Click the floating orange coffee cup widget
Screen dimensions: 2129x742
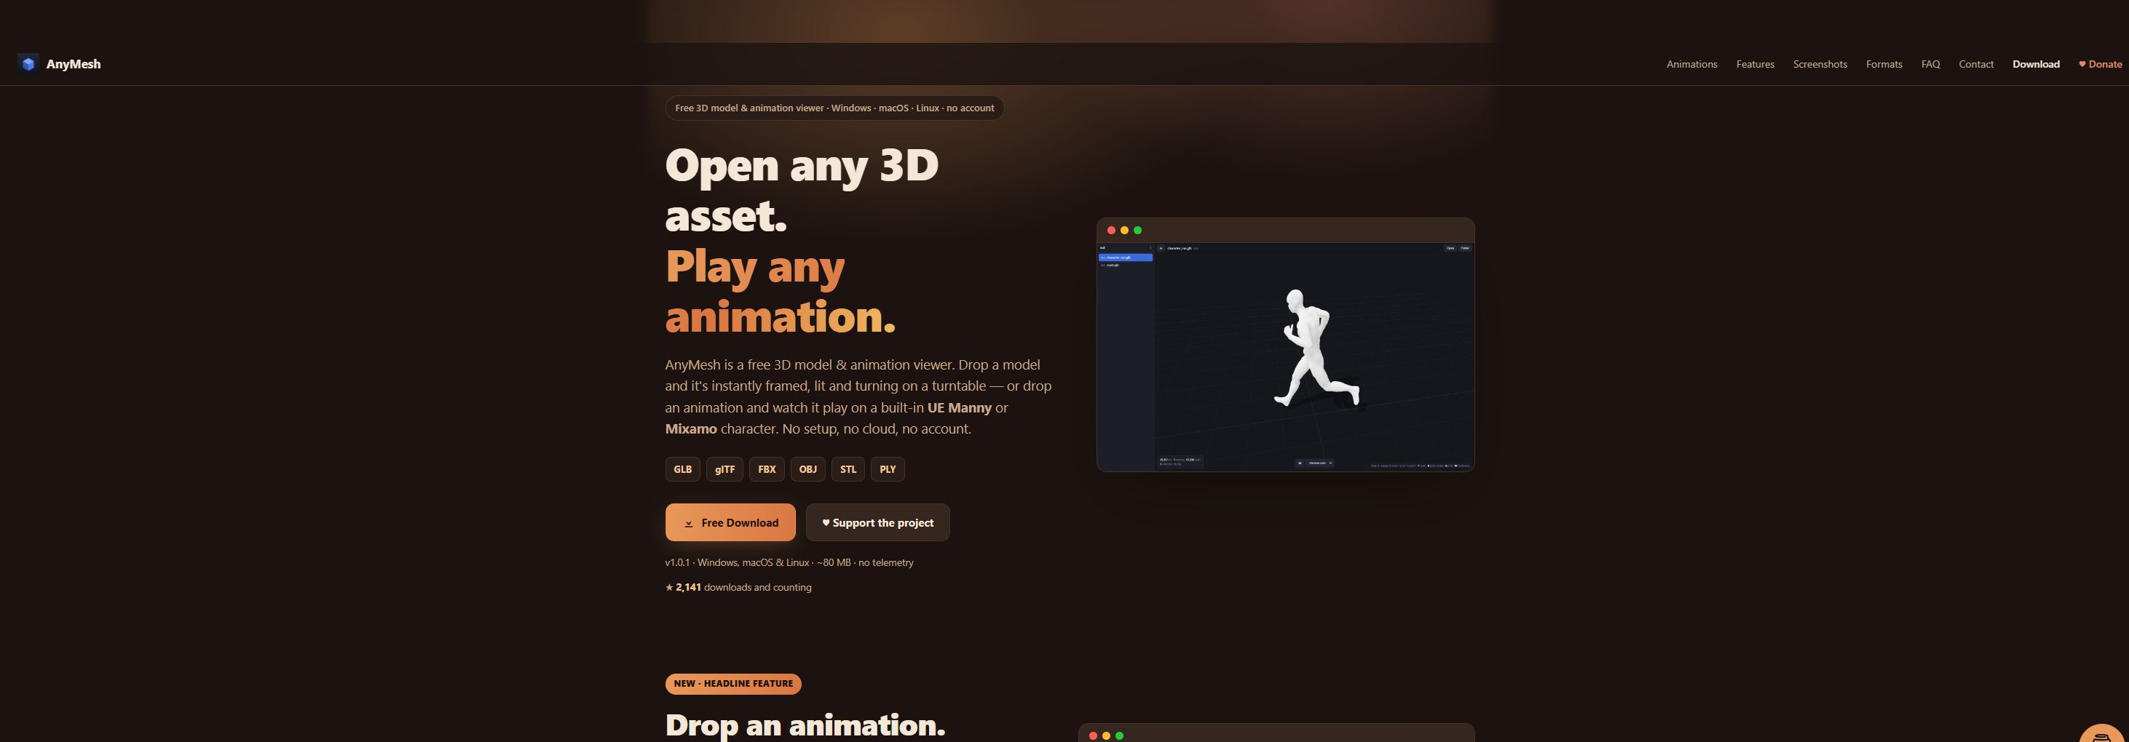point(2104,733)
